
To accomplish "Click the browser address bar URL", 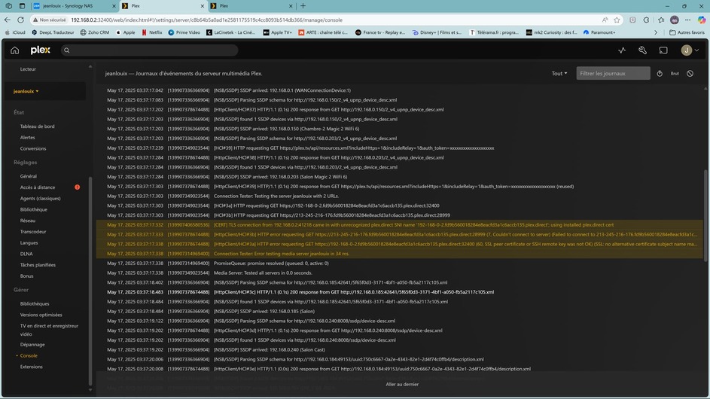I will (x=206, y=20).
